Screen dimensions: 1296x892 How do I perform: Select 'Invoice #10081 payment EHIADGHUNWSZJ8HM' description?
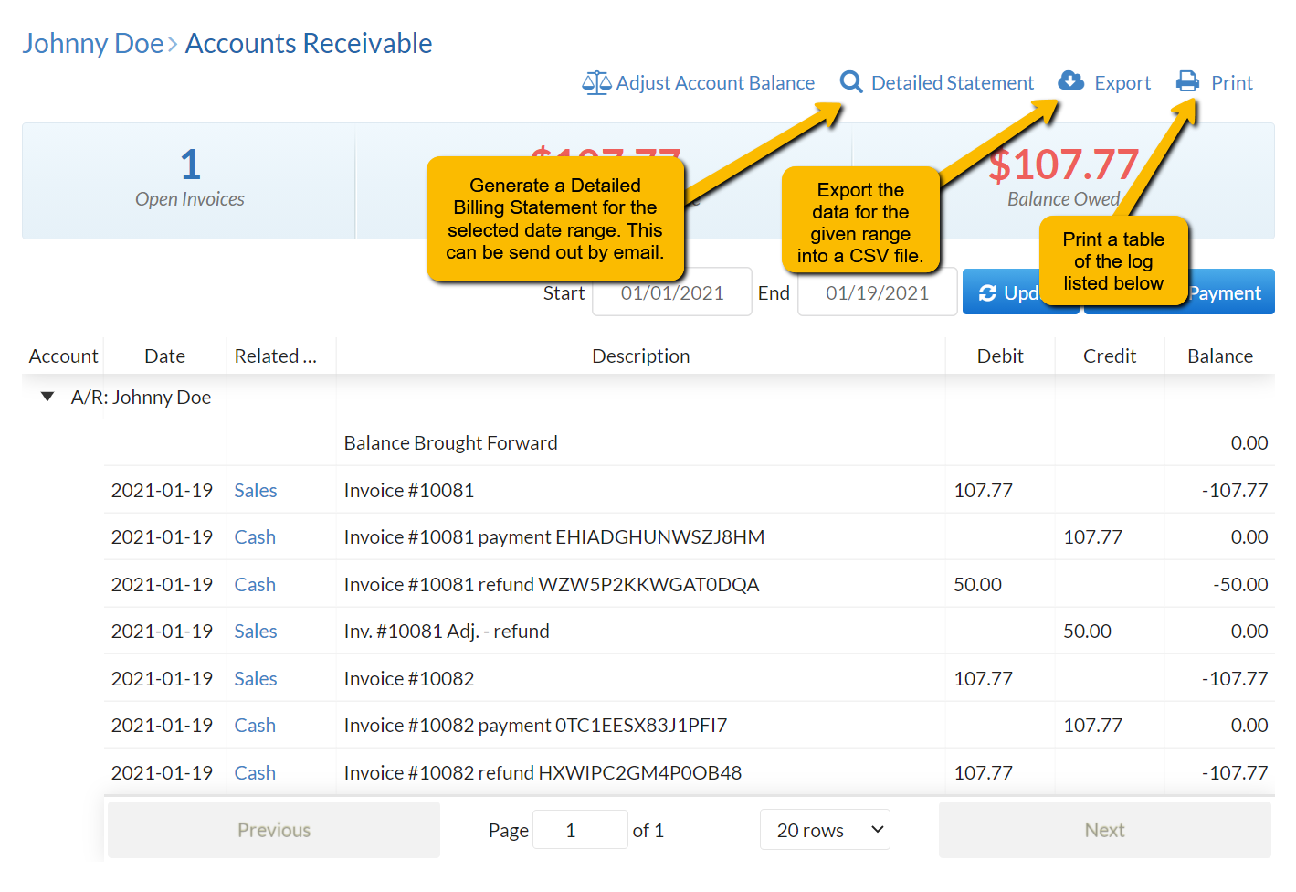coord(554,537)
